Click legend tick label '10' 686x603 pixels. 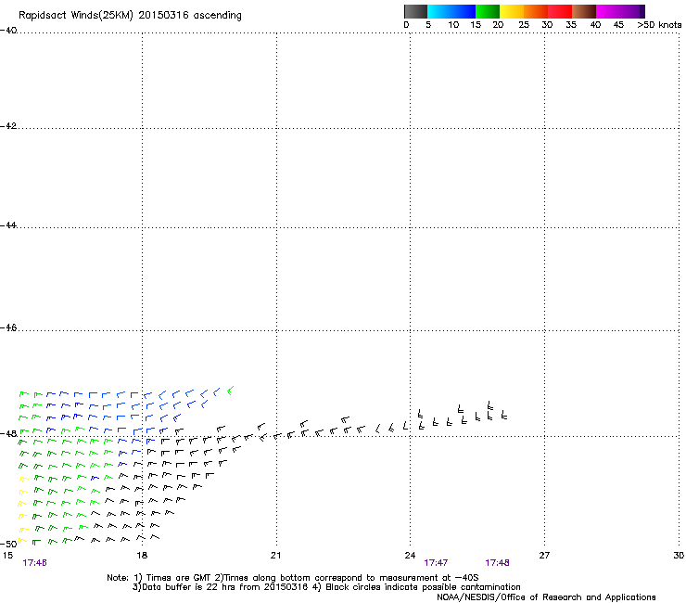453,25
